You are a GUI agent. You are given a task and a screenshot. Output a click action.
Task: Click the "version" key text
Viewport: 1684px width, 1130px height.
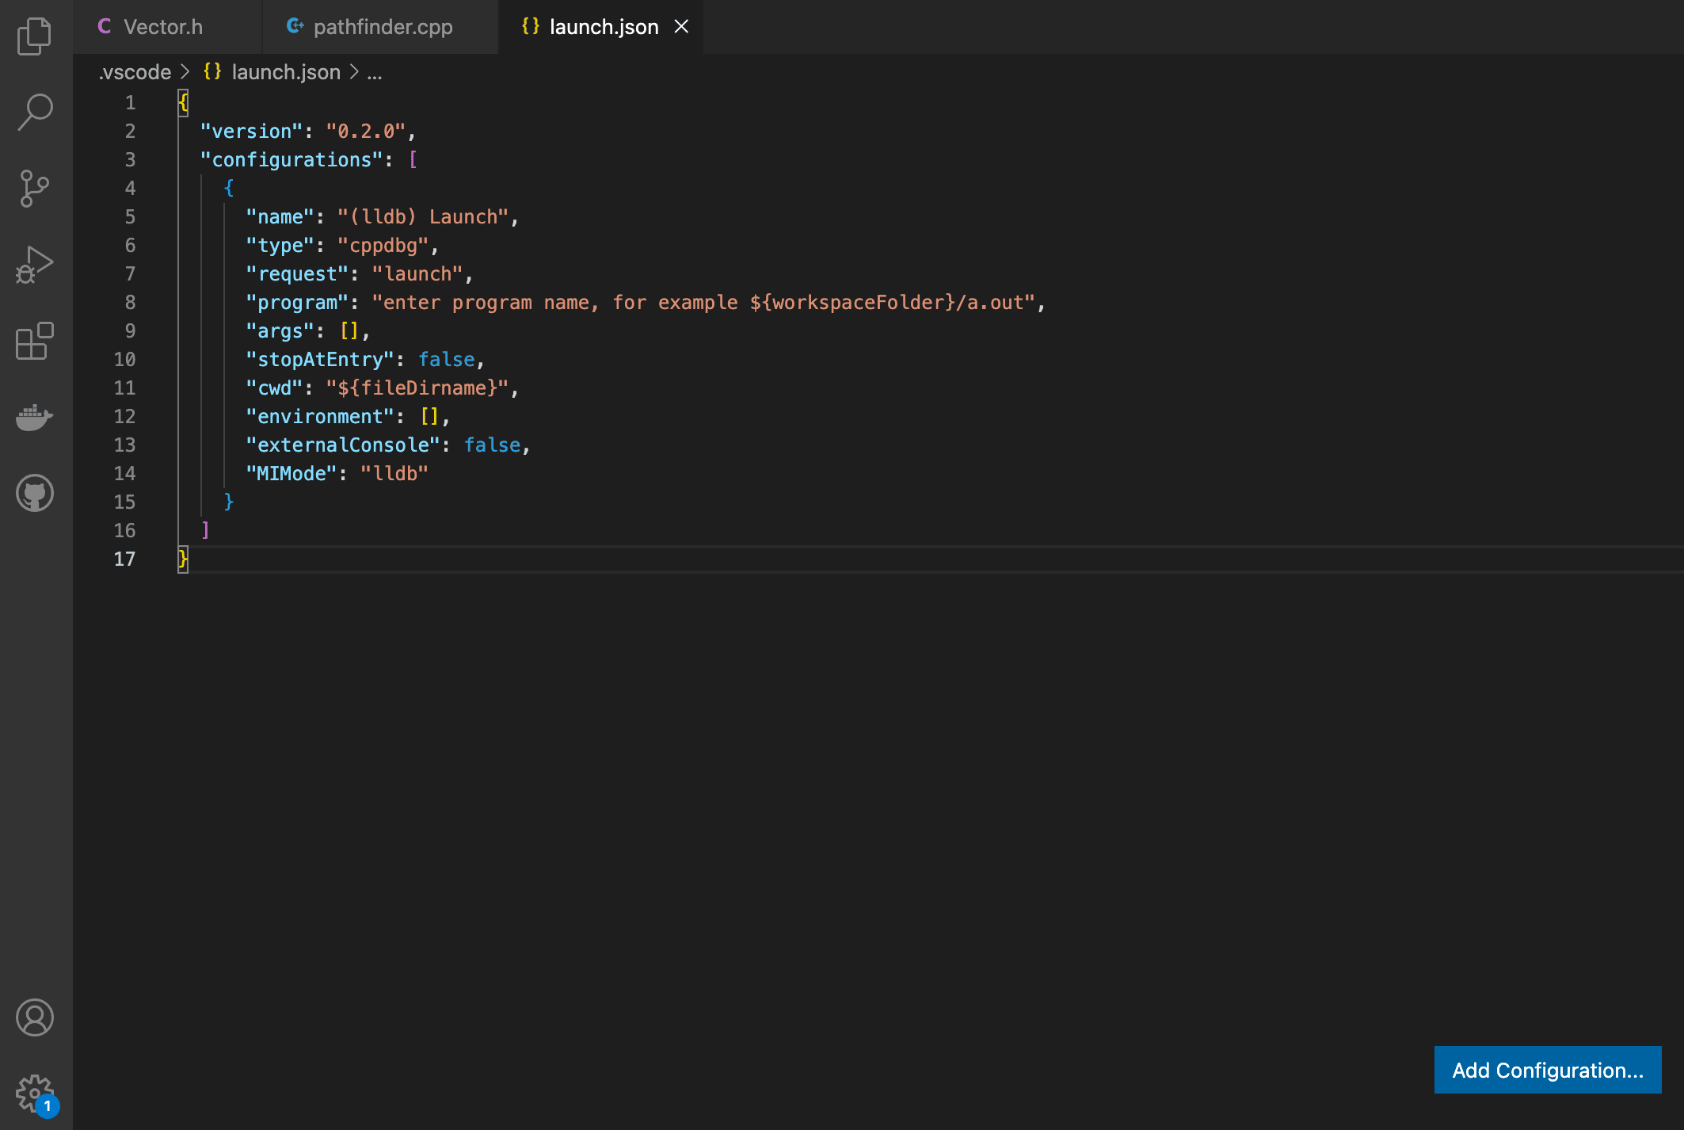(x=252, y=132)
